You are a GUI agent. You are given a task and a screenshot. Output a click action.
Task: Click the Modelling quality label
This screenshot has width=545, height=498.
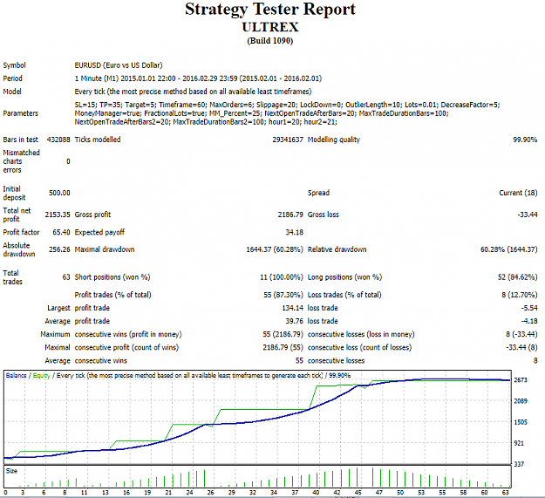point(334,140)
